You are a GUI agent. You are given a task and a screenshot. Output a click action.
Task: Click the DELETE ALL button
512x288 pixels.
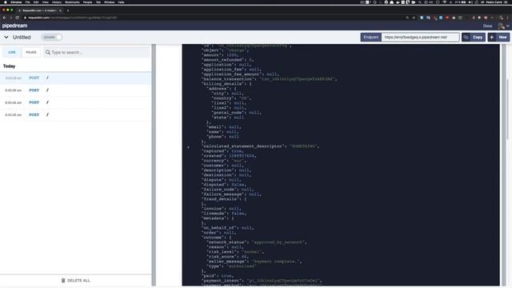[x=75, y=281]
